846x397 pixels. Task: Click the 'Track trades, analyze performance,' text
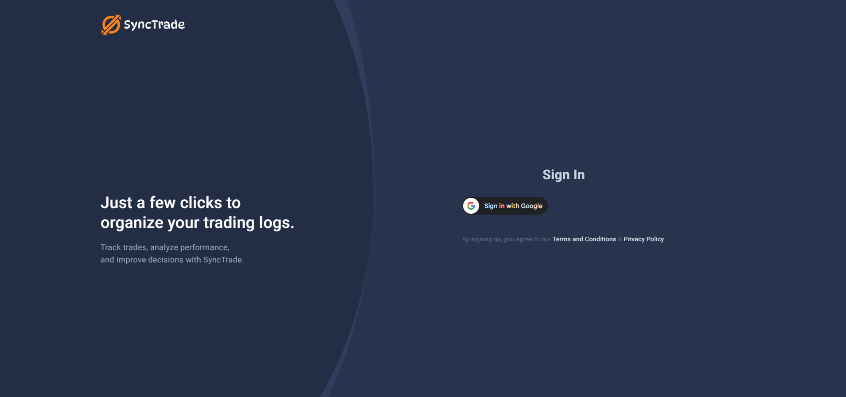click(x=165, y=247)
